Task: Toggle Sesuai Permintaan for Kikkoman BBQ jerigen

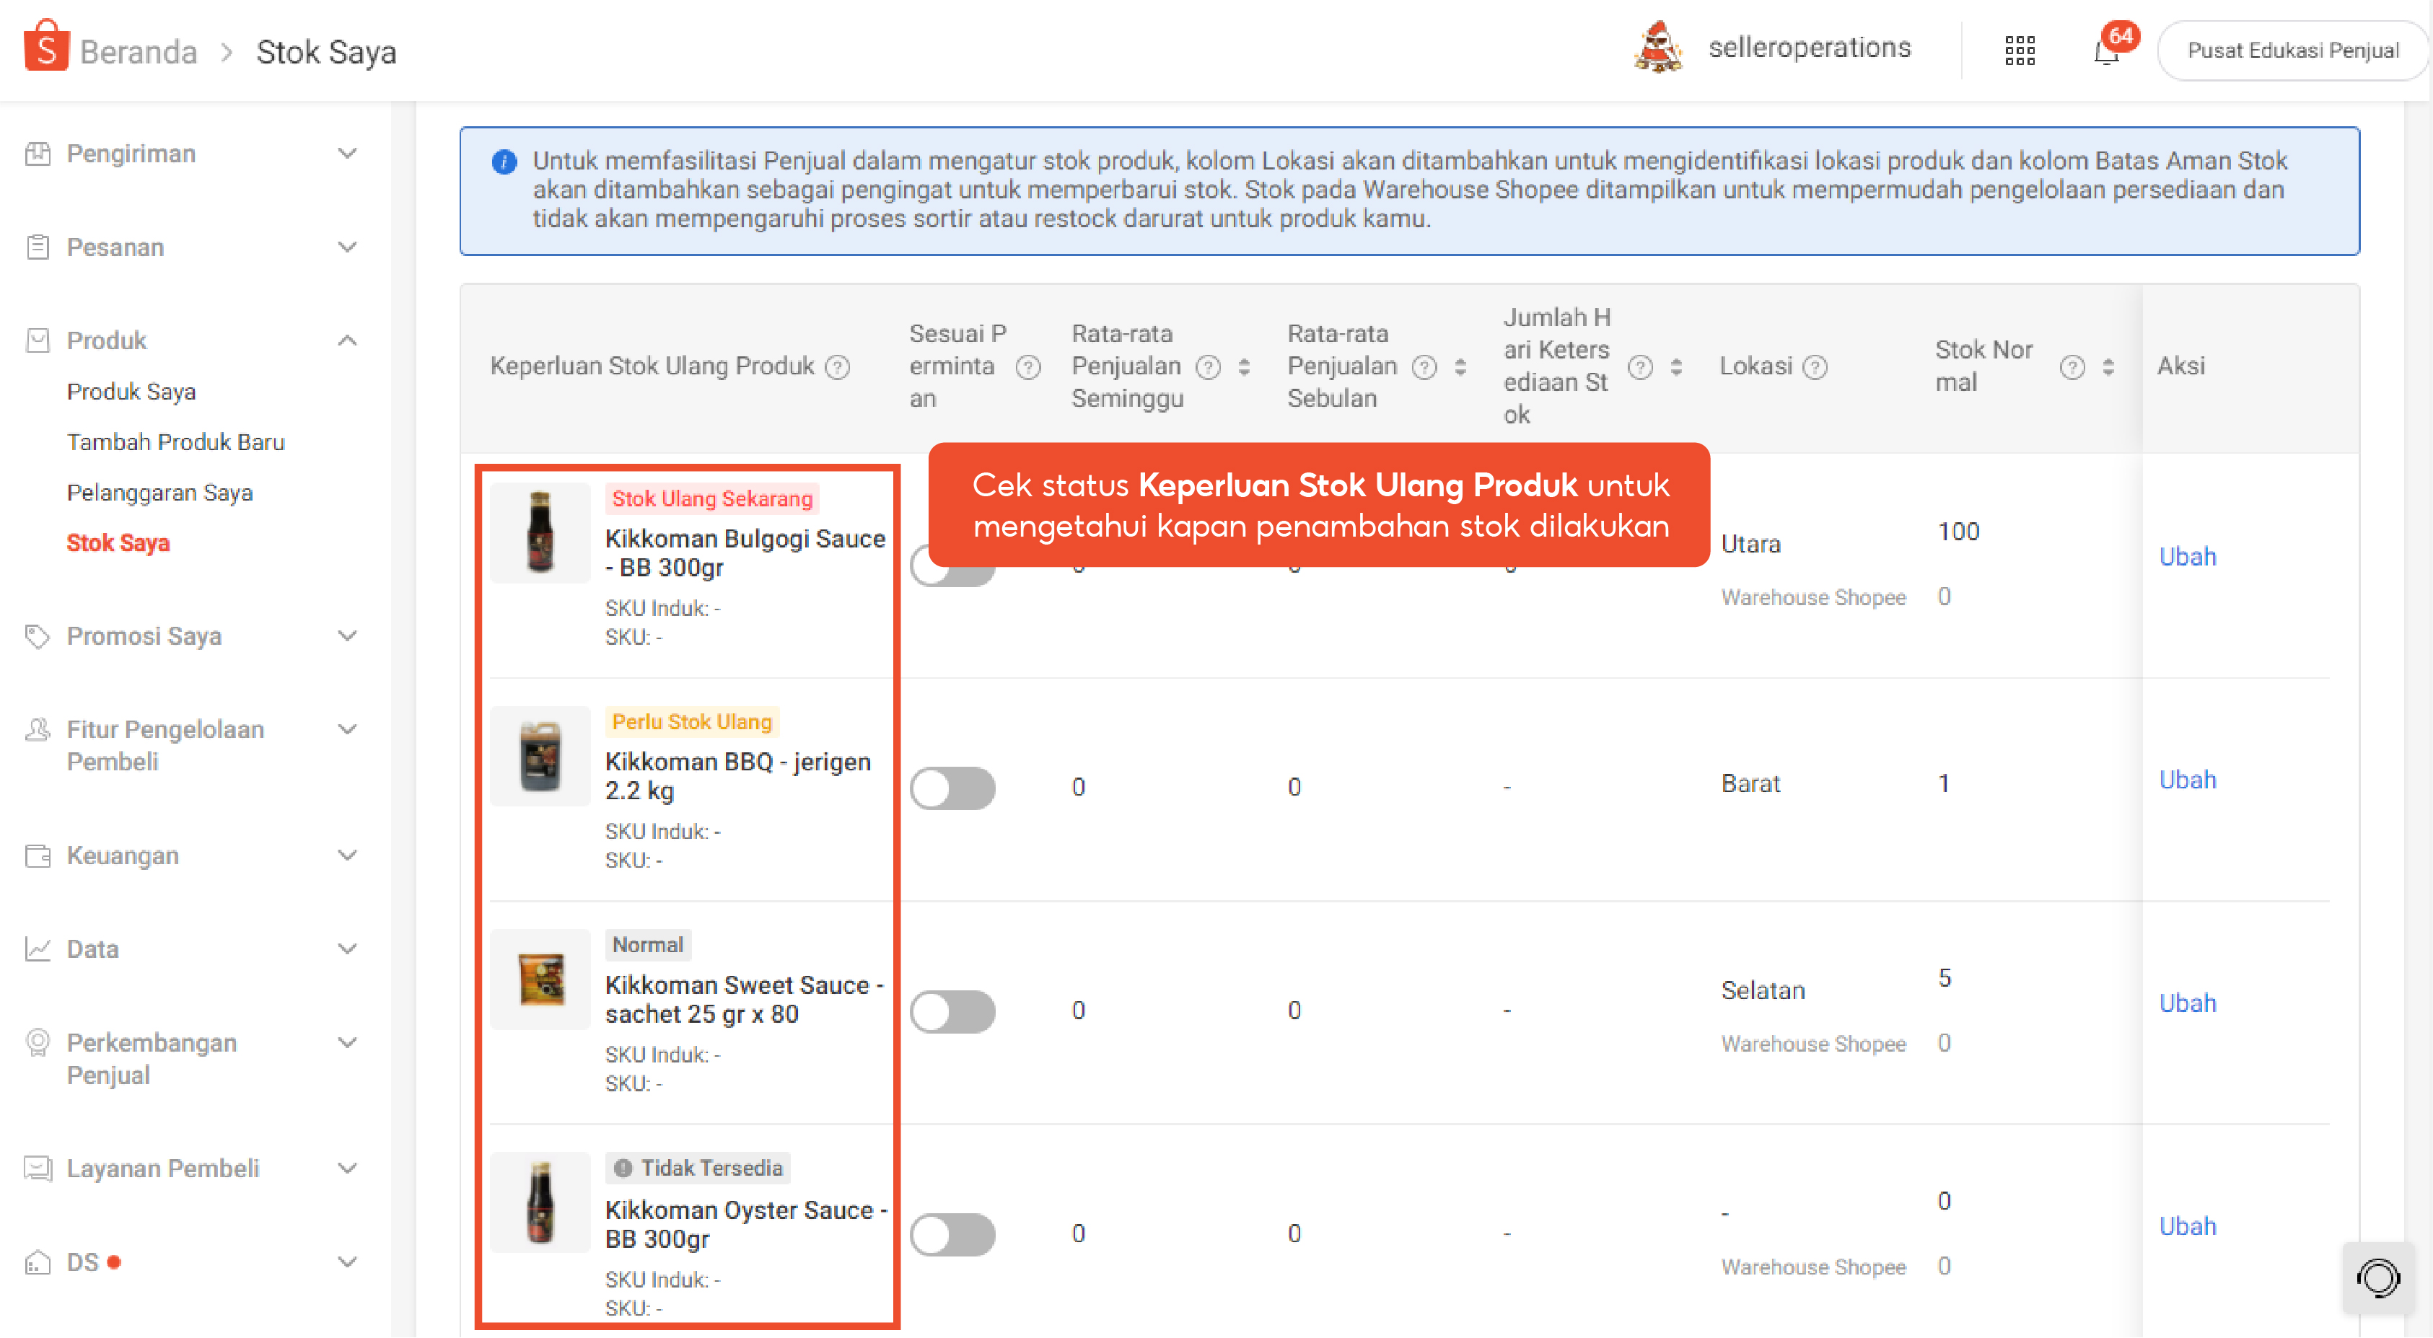Action: point(952,788)
